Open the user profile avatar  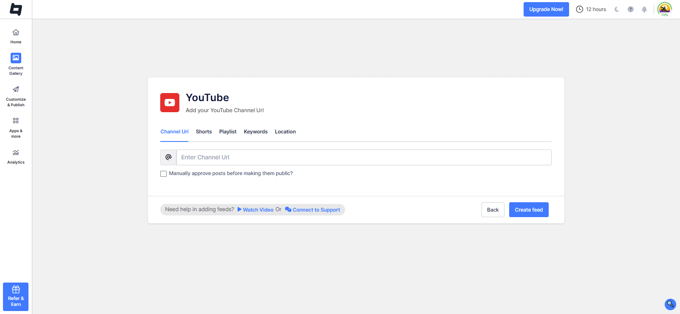(665, 9)
